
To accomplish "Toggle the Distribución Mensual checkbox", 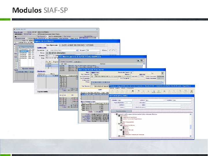I will point(121,130).
